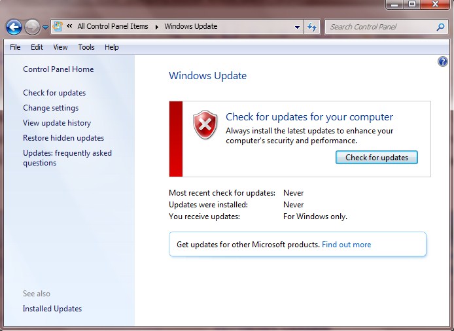This screenshot has height=331, width=454.
Task: Open the Help menu
Action: [112, 47]
